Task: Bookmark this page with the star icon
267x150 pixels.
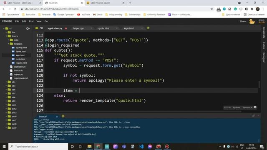Action: (x=212, y=9)
